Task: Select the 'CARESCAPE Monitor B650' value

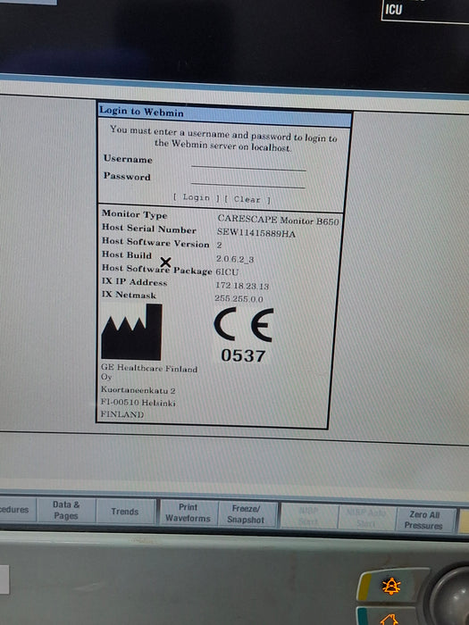Action: pos(279,220)
